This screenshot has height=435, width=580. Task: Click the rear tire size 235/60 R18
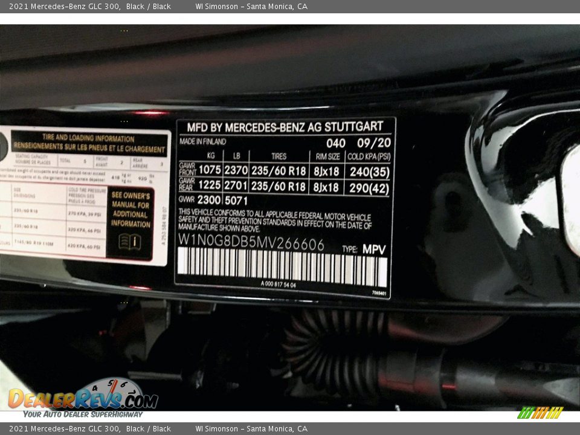[x=279, y=186]
